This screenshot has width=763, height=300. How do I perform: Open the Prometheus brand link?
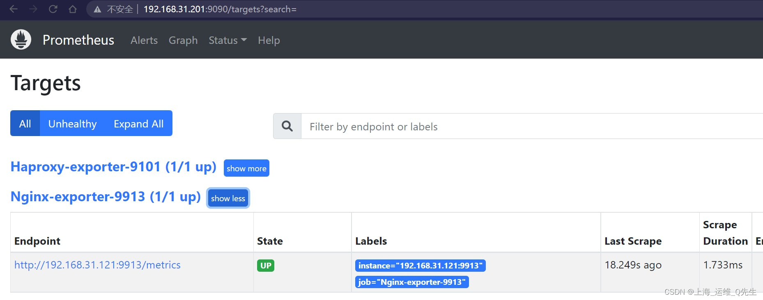(x=78, y=40)
